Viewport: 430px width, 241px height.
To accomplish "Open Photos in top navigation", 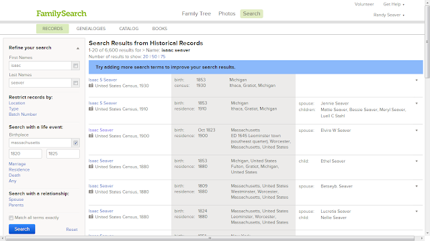I will click(x=227, y=13).
